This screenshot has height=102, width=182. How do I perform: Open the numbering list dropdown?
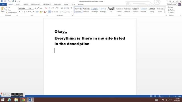pos(55,8)
